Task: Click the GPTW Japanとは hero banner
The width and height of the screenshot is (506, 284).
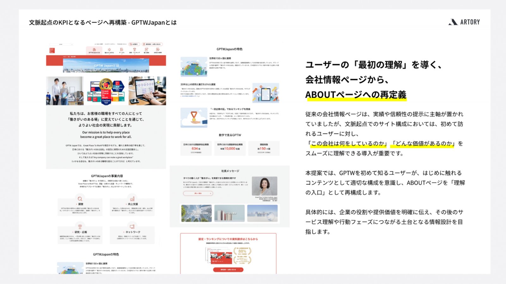Action: pos(106,65)
